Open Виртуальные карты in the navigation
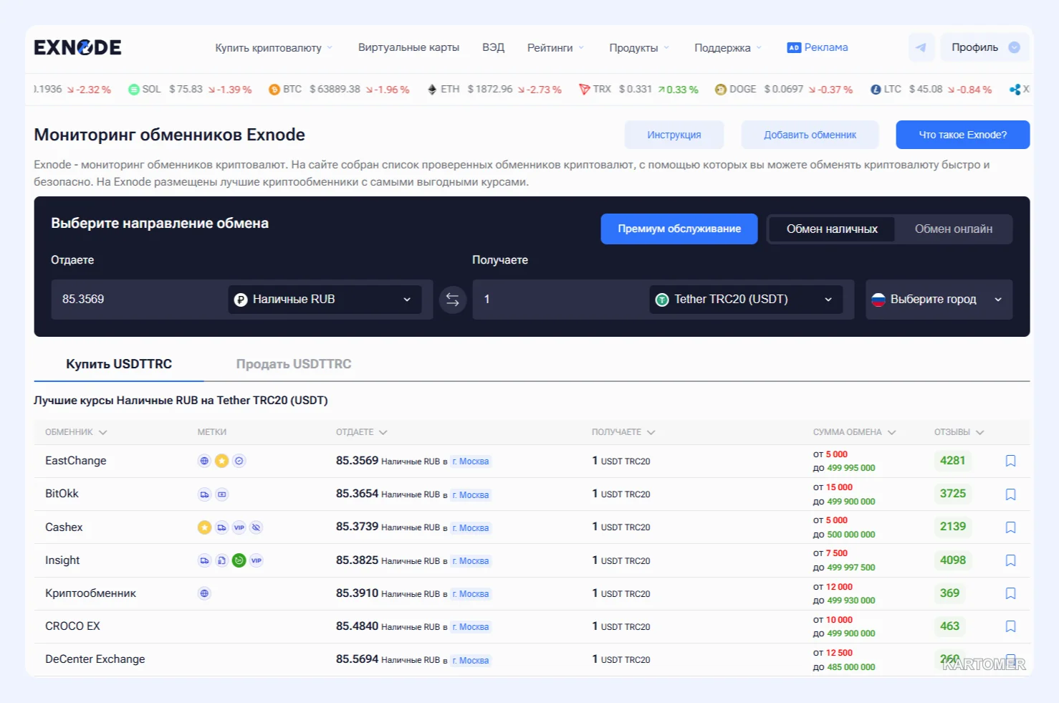 tap(408, 47)
